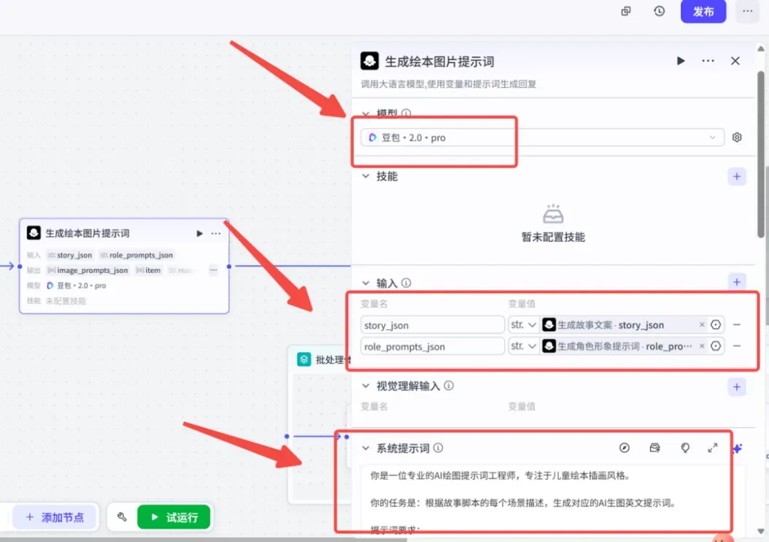Click the 添加节点 add node button

56,517
